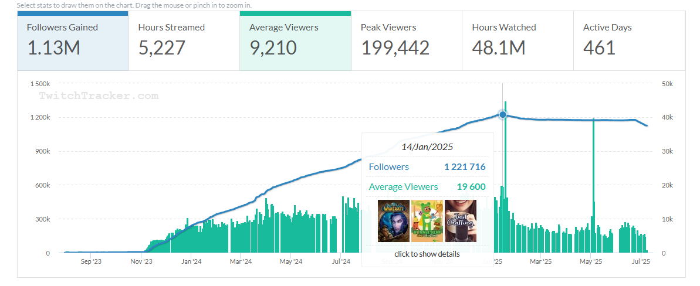Screen dimensions: 700x286
Task: Click the 40k right axis label
Action: [x=667, y=117]
